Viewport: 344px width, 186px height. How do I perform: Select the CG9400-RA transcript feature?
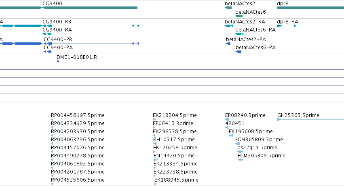coord(47,34)
